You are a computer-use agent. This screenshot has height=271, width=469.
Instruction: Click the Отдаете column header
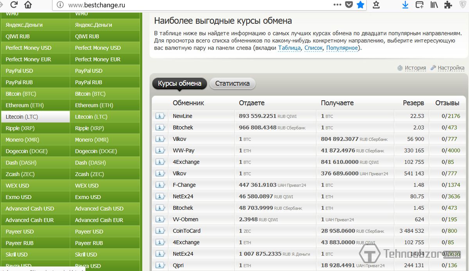(x=252, y=103)
